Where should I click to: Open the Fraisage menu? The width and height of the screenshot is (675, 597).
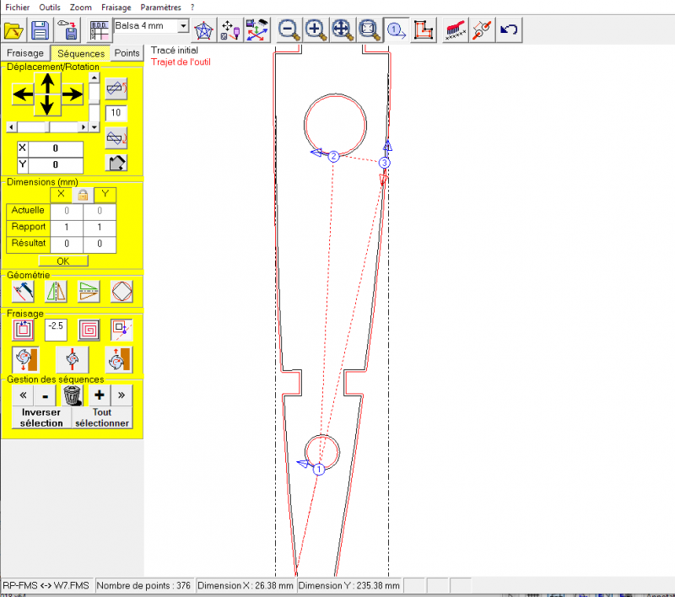(x=116, y=8)
